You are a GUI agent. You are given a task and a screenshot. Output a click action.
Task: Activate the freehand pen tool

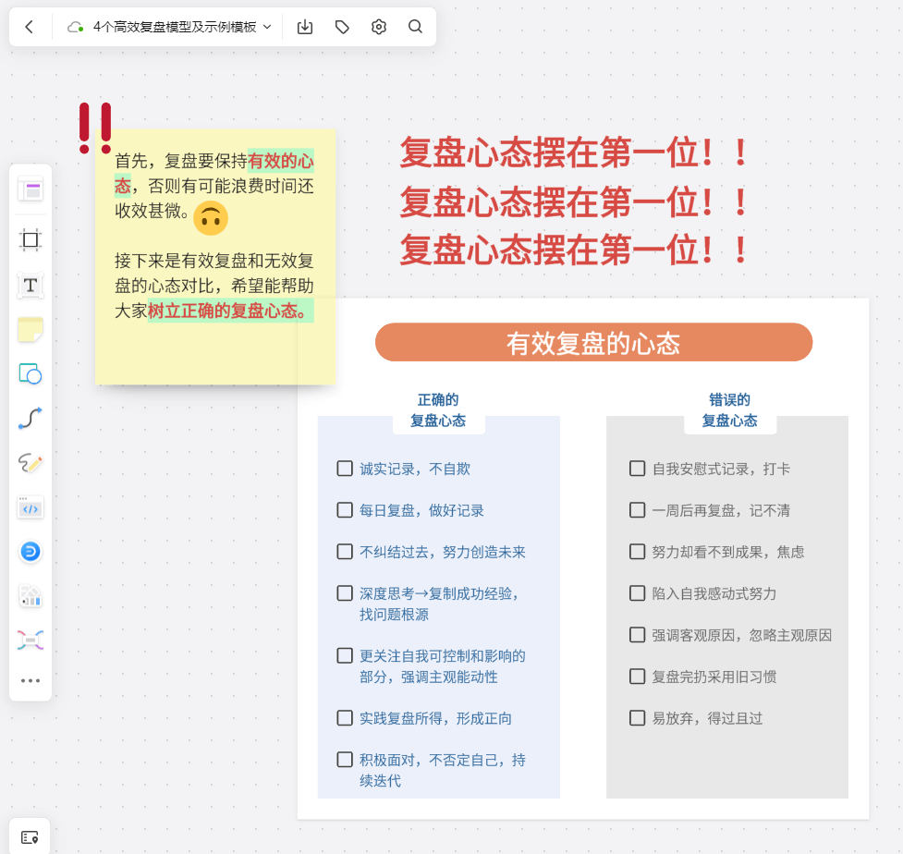pyautogui.click(x=31, y=462)
